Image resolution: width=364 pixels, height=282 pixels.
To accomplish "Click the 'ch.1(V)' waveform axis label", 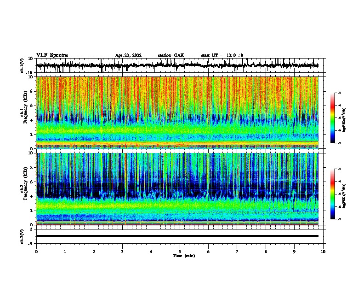I will 22,65.
